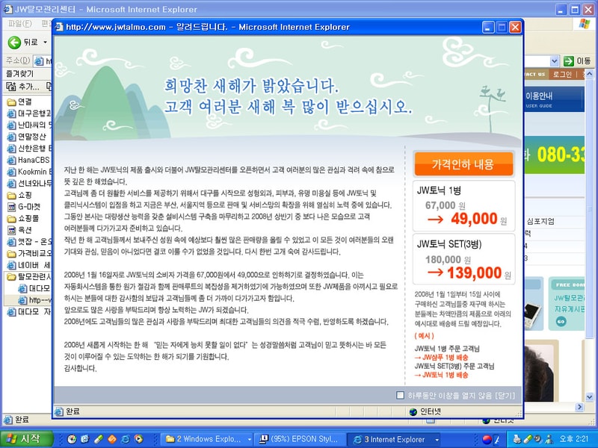Click the printer icon in system tray

point(517,439)
